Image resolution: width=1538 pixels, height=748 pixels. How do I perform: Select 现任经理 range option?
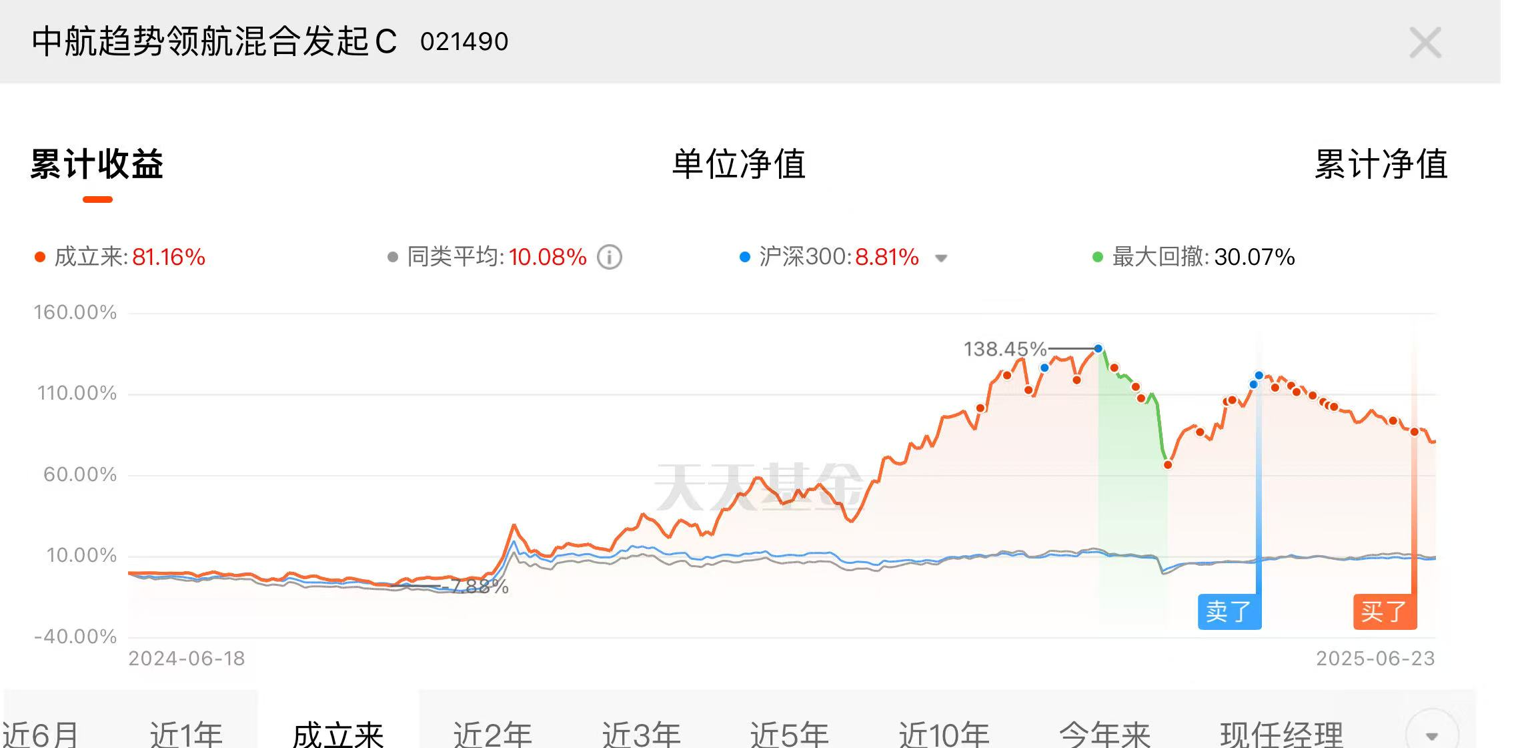[1281, 734]
